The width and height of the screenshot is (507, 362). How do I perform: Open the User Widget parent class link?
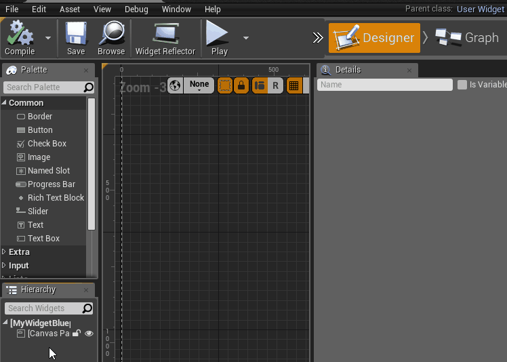[481, 9]
